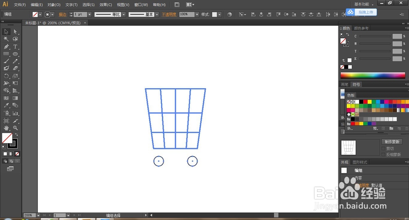Screen dimensions: 409x220
Task: Open stroke color dropdown in control bar
Action: click(x=52, y=15)
